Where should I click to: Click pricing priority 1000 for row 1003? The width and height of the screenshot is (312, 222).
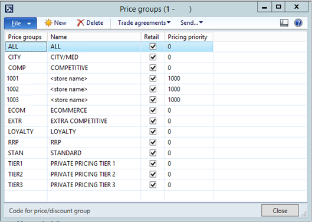tap(189, 100)
